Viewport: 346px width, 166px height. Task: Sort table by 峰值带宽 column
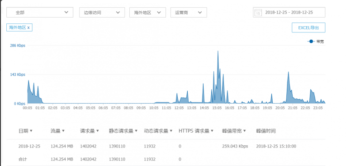(234, 131)
